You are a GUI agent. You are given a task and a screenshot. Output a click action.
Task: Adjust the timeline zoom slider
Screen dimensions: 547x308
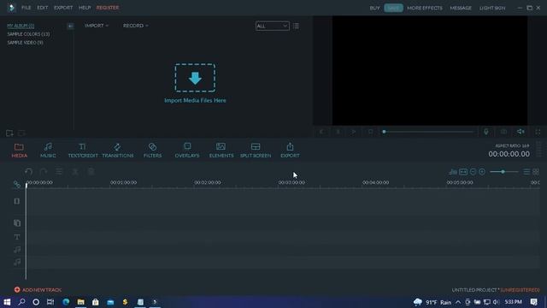pos(503,172)
